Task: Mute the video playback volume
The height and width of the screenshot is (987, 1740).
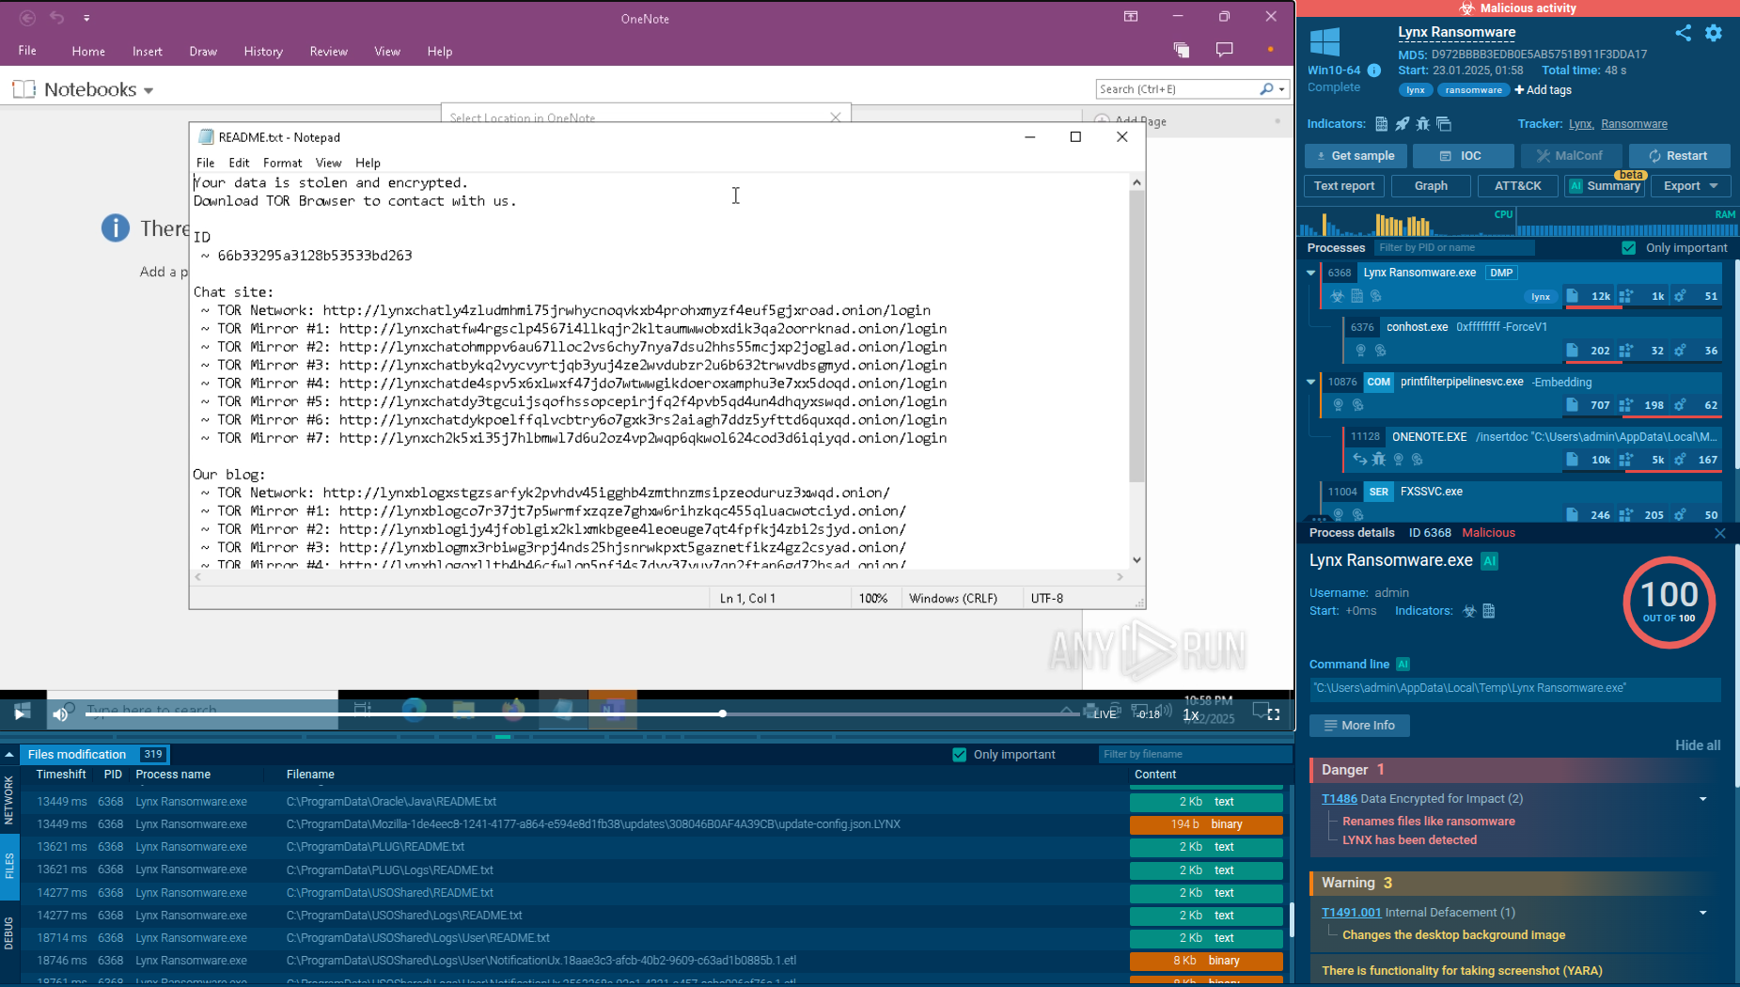Action: click(60, 713)
